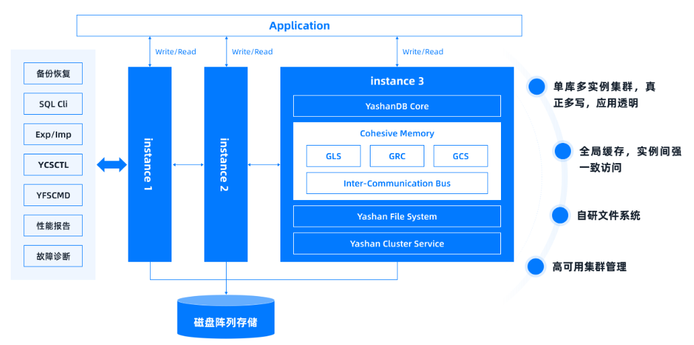Click the Write/Read label above instance 3
Viewport: 694px width, 345px height.
(x=423, y=52)
